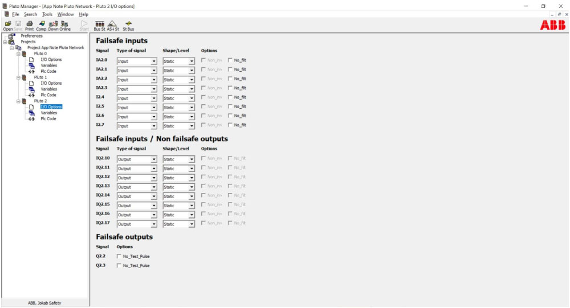
Task: Go online with the Online icon
Action: click(65, 24)
